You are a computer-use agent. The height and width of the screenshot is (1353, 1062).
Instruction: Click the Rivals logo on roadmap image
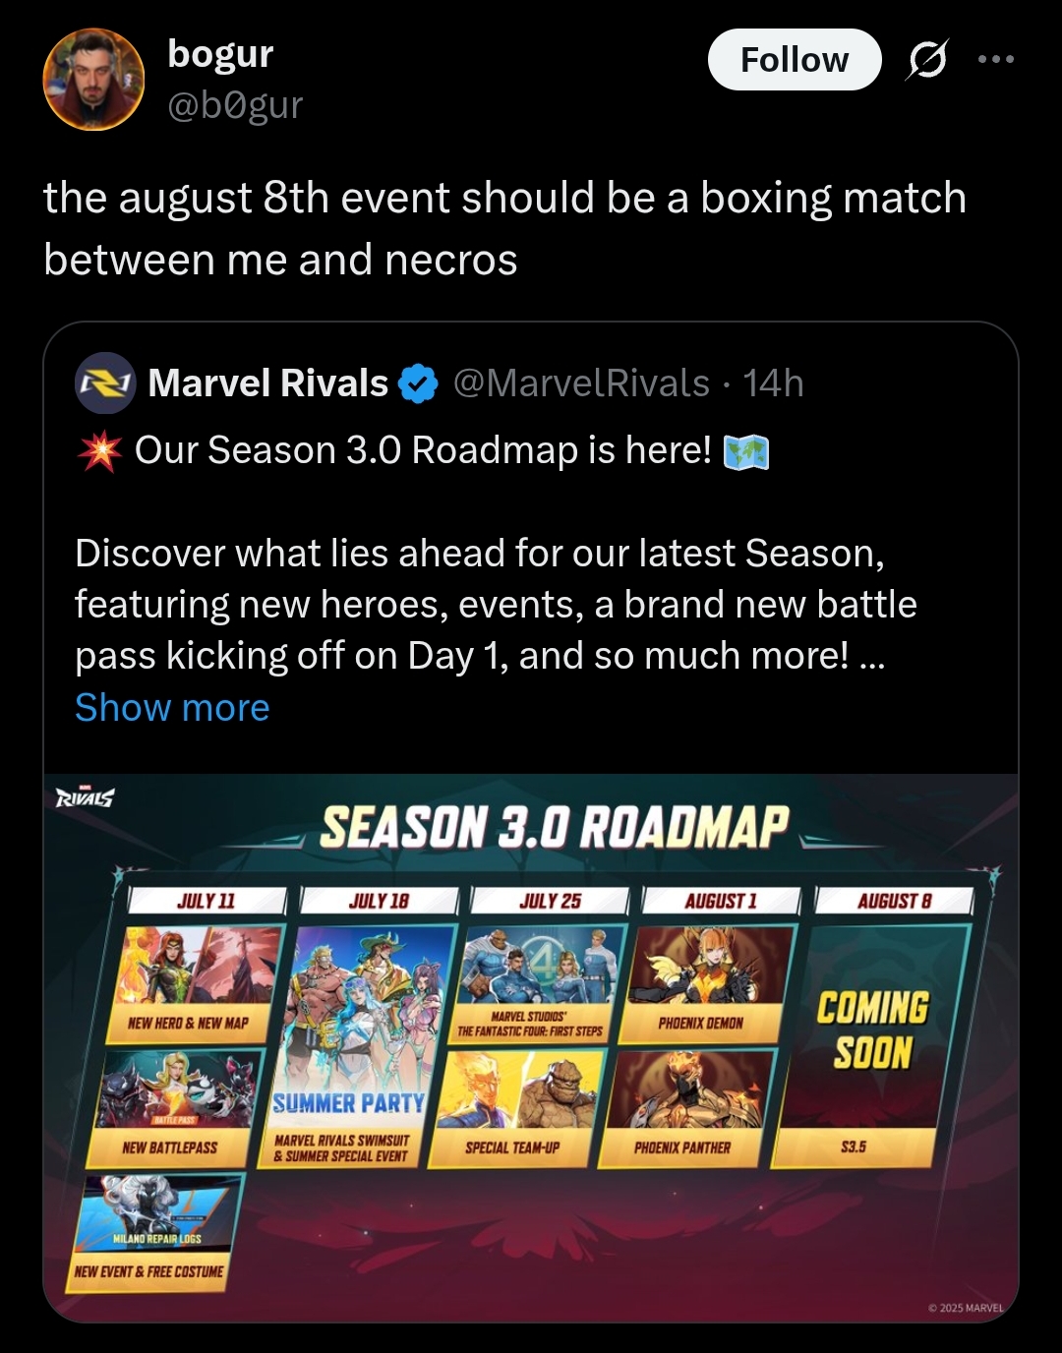coord(85,797)
